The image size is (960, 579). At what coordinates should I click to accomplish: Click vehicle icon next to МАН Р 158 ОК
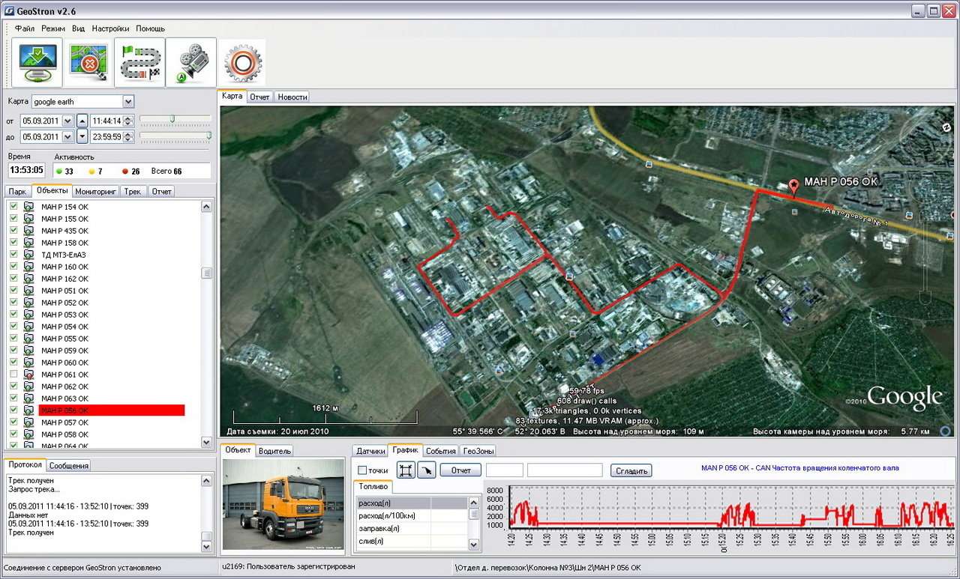(x=28, y=243)
